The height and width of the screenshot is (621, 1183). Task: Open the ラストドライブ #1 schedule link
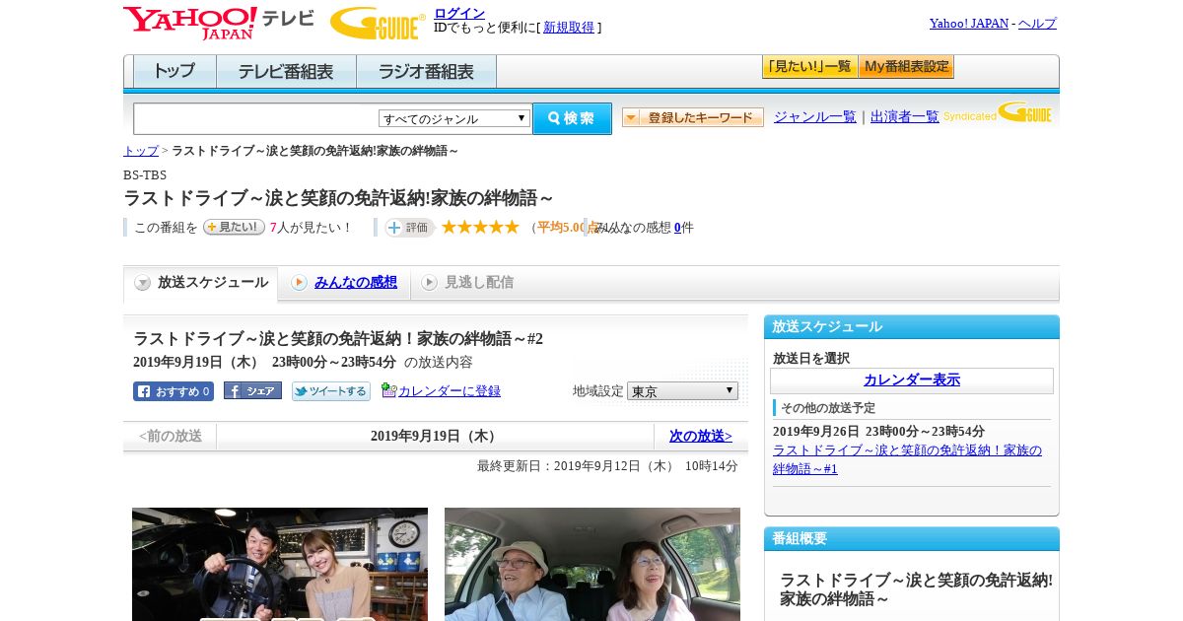click(x=907, y=459)
